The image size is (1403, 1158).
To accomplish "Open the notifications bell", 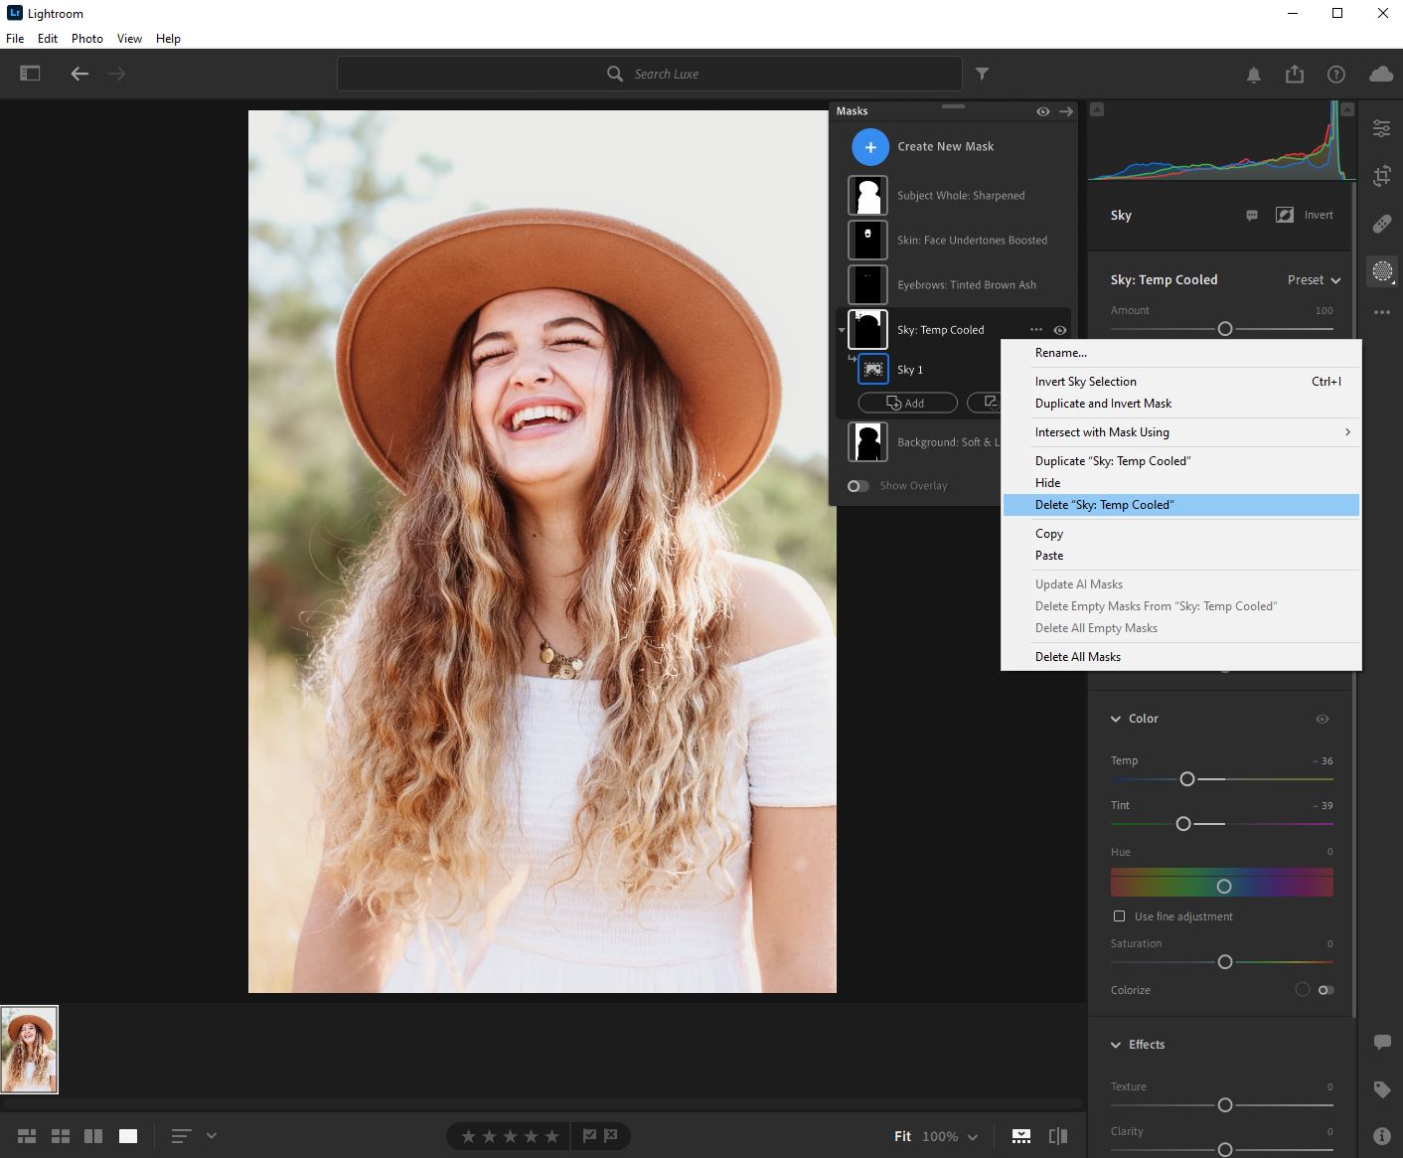I will pos(1253,75).
